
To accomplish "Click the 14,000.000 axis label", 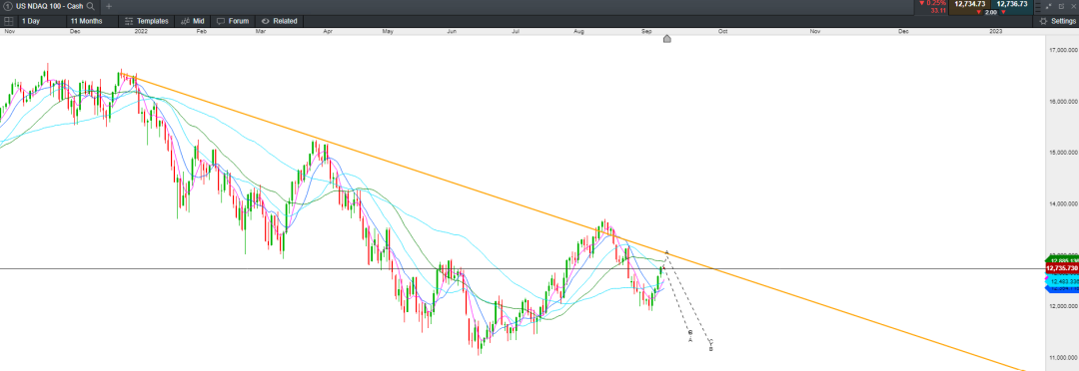I will click(1063, 204).
